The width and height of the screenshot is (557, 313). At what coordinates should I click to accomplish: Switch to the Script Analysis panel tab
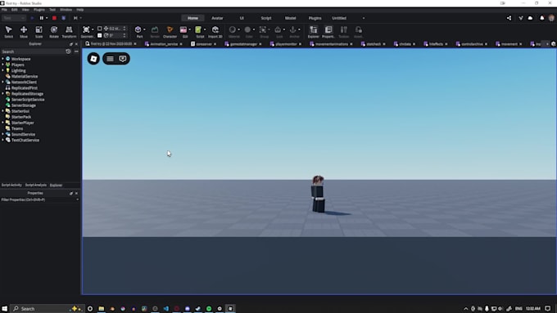36,185
